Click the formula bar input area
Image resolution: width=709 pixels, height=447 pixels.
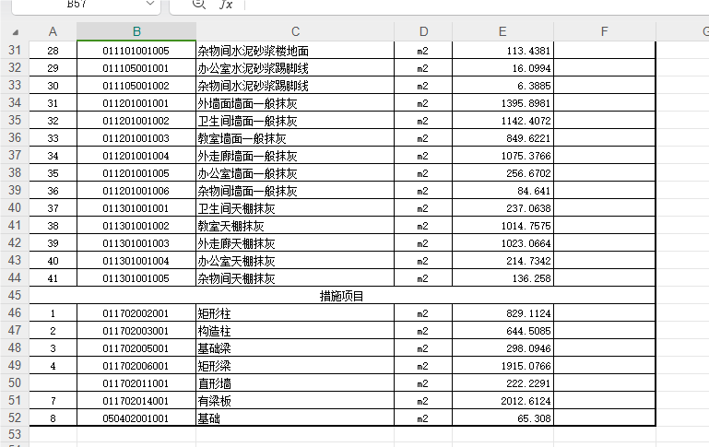pyautogui.click(x=475, y=6)
